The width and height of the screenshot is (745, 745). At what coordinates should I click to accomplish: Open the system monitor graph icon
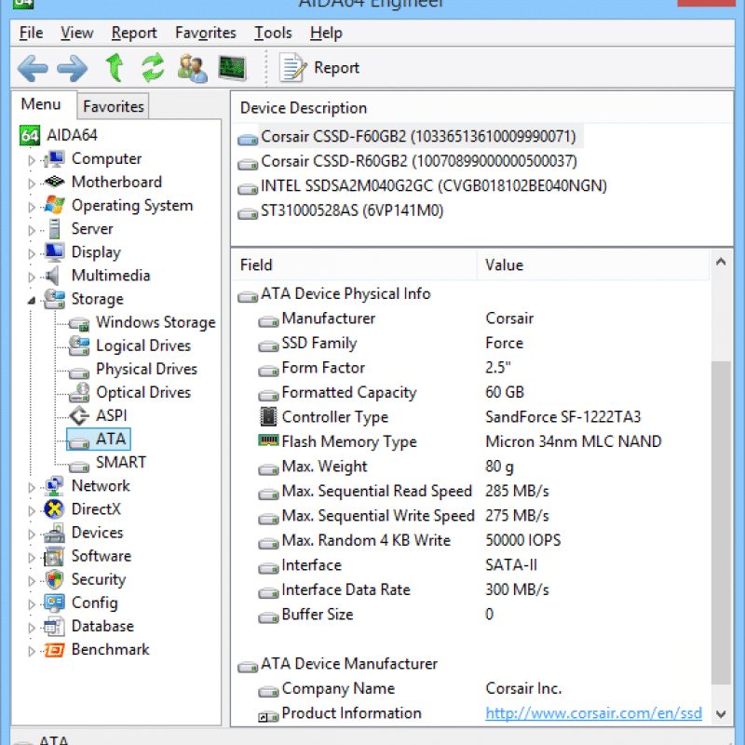point(232,68)
